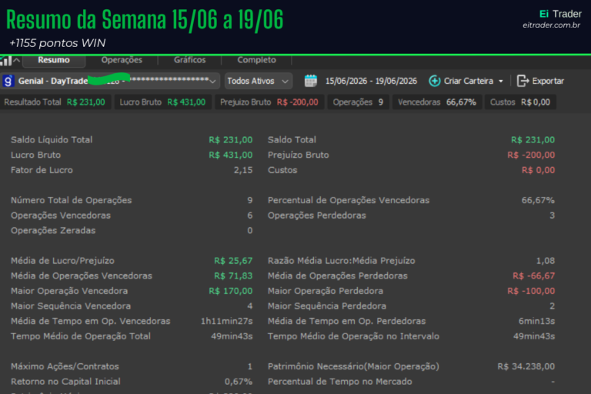Viewport: 591px width, 394px height.
Task: Open the Gráficos tab
Action: [x=189, y=60]
